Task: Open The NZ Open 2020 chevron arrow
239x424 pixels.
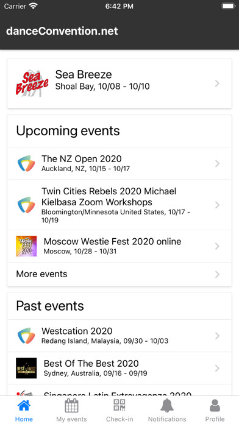Action: pos(217,163)
